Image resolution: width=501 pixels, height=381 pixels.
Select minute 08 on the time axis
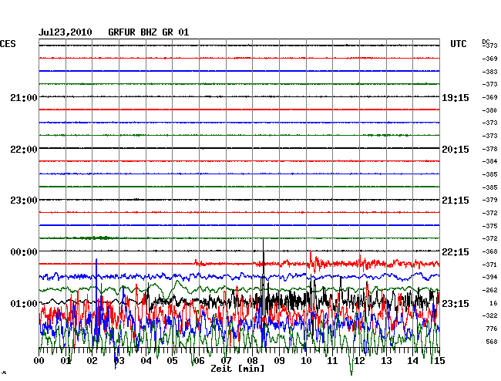(252, 361)
